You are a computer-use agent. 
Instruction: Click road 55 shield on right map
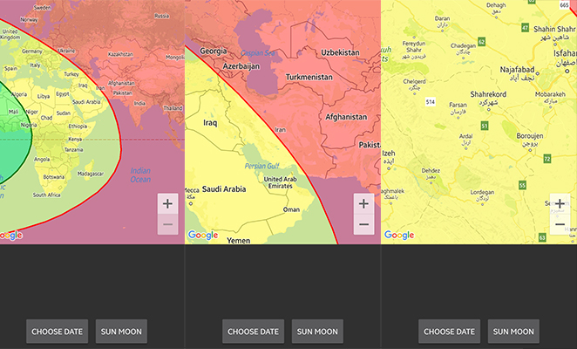[x=523, y=185]
